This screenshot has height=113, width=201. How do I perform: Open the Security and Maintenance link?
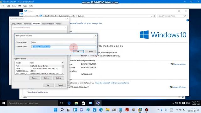coord(38,92)
